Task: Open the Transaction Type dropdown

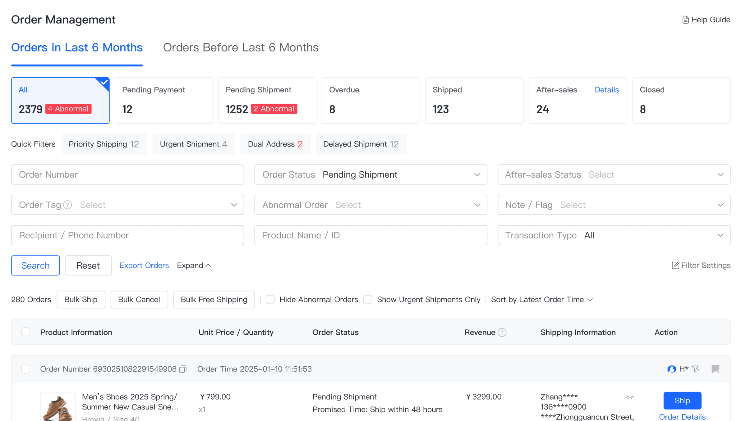Action: click(614, 235)
